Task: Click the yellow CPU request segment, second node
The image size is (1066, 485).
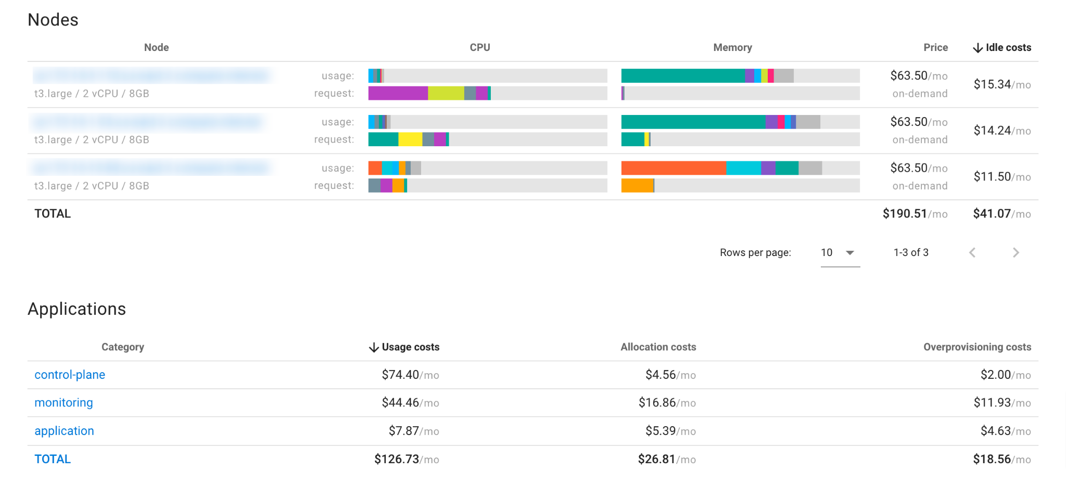Action: 410,139
